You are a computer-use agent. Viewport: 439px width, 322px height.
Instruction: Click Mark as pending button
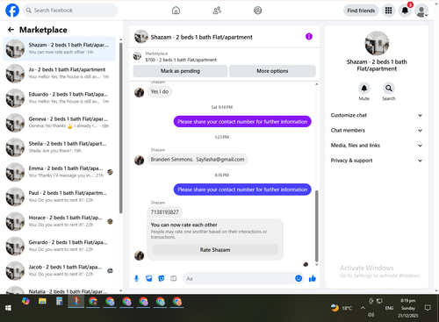(180, 71)
